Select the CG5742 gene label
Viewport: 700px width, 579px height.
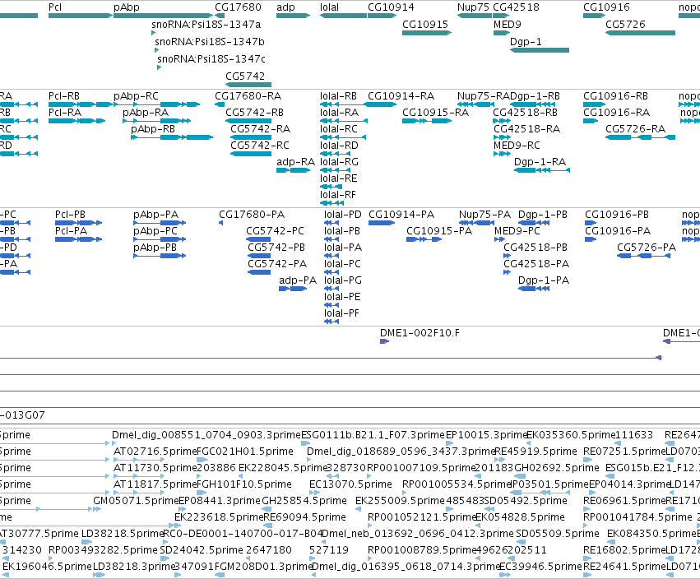[245, 76]
